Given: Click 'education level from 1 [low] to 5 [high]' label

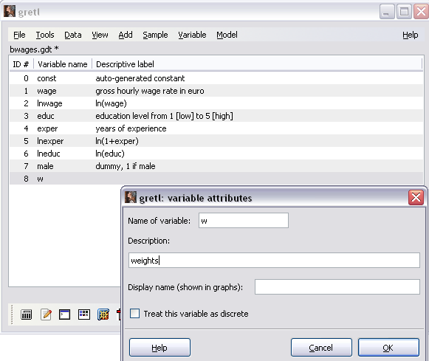Looking at the screenshot, I should [x=164, y=116].
